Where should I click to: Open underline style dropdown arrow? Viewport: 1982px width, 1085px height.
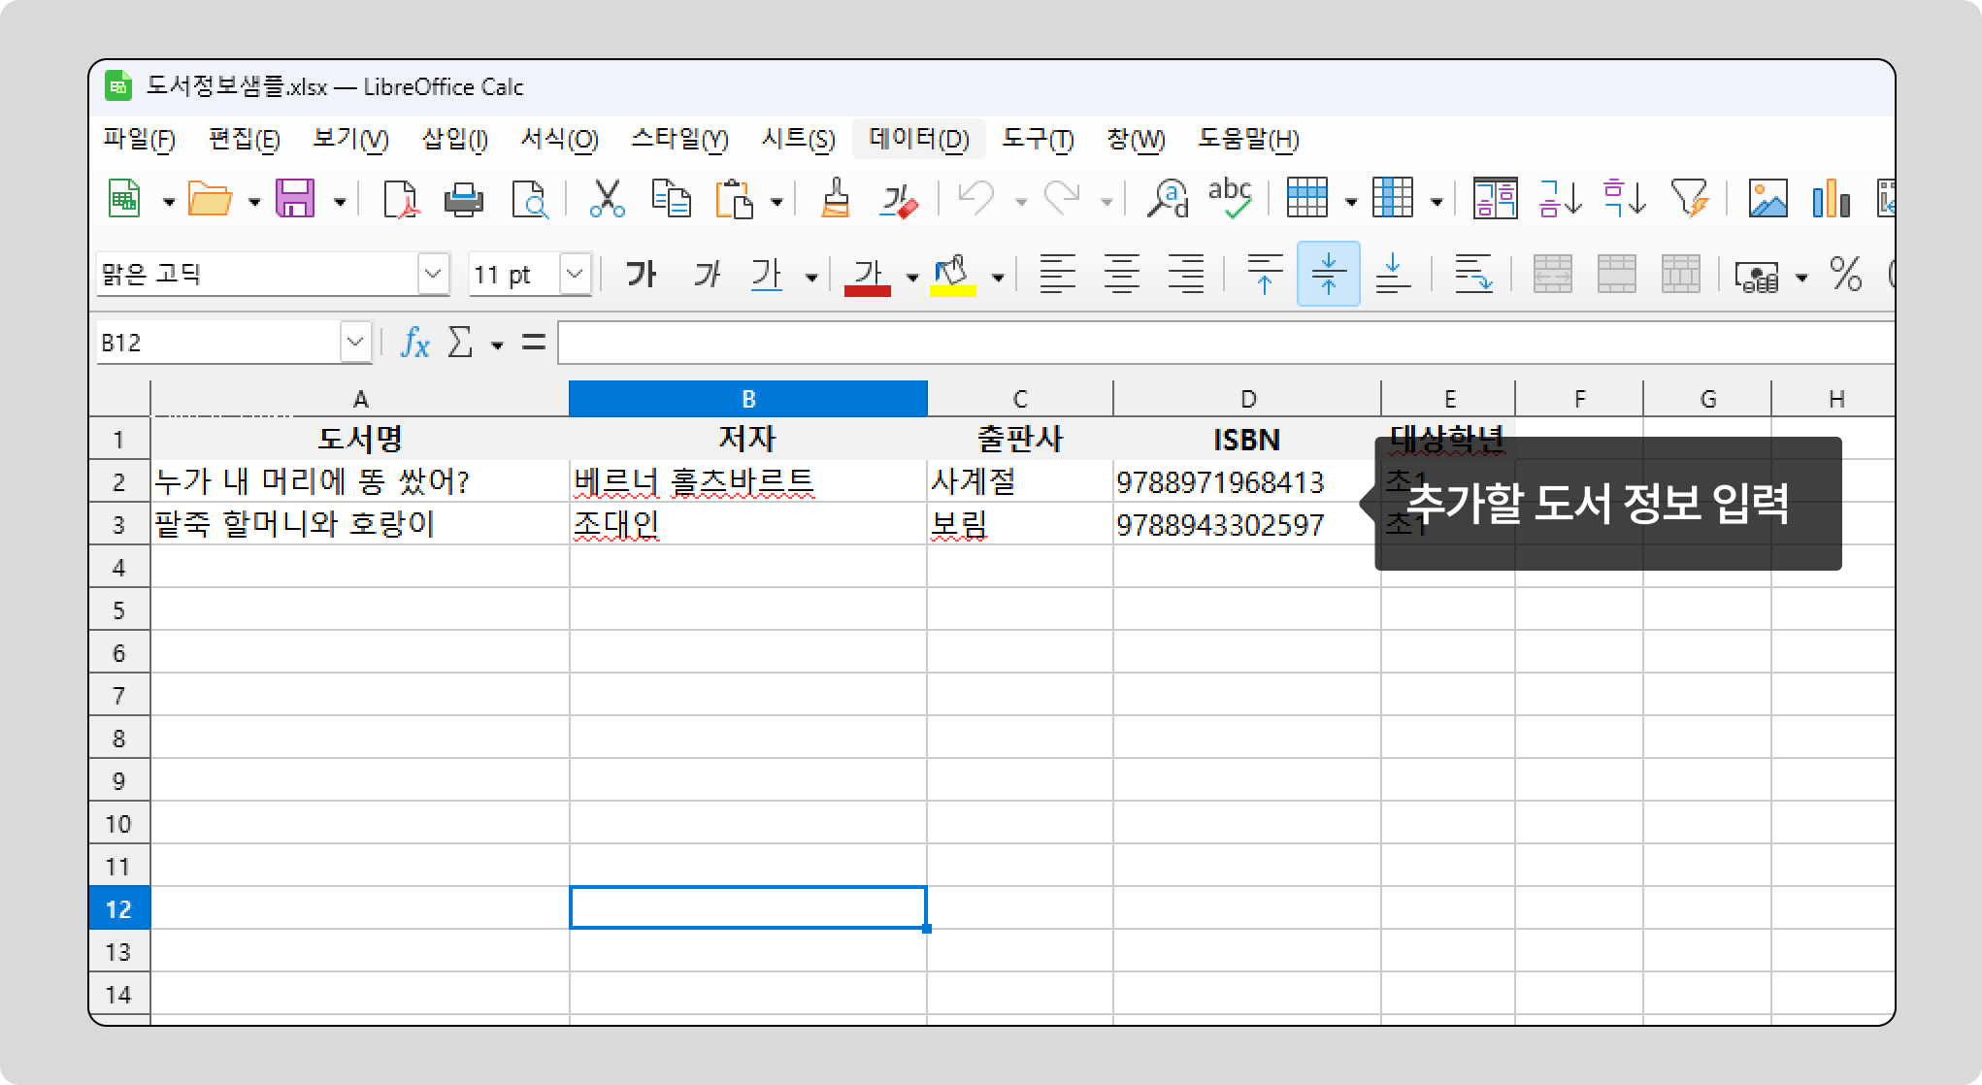[811, 278]
